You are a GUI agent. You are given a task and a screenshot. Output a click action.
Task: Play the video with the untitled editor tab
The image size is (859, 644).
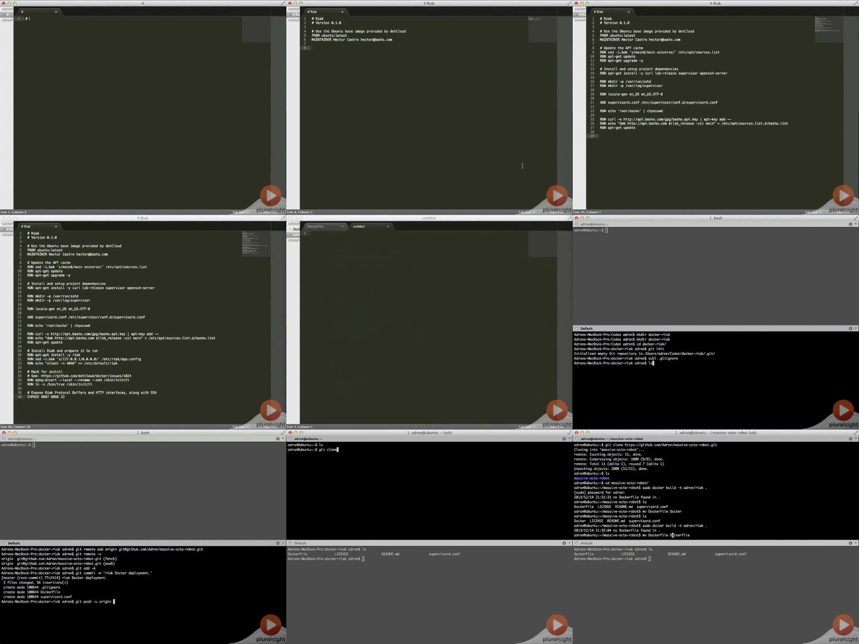pyautogui.click(x=557, y=410)
